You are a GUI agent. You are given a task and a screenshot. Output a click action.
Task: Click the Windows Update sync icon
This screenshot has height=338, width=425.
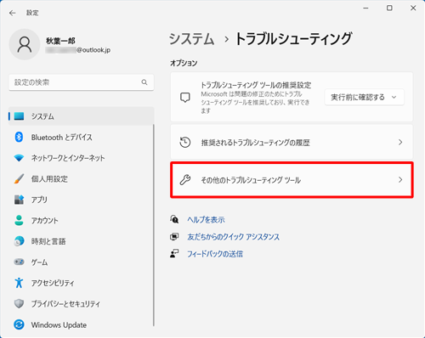19,324
